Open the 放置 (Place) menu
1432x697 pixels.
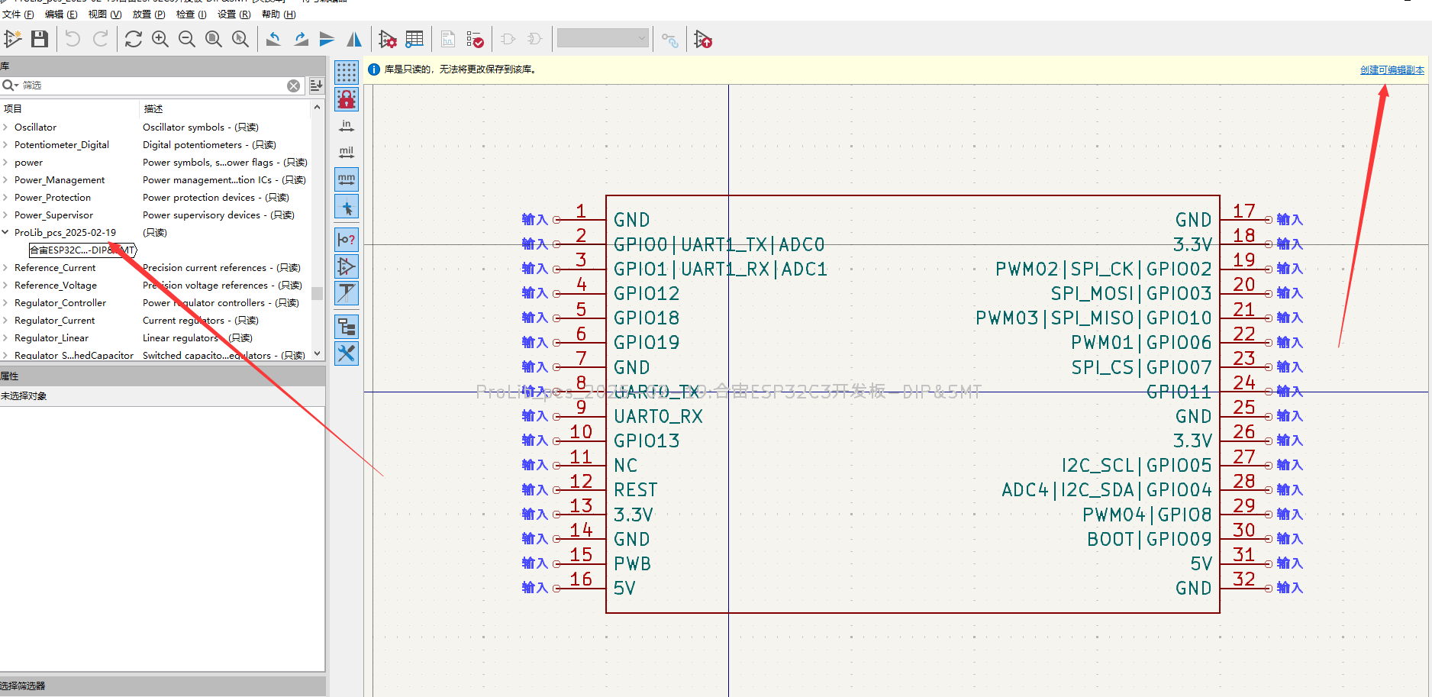point(148,15)
